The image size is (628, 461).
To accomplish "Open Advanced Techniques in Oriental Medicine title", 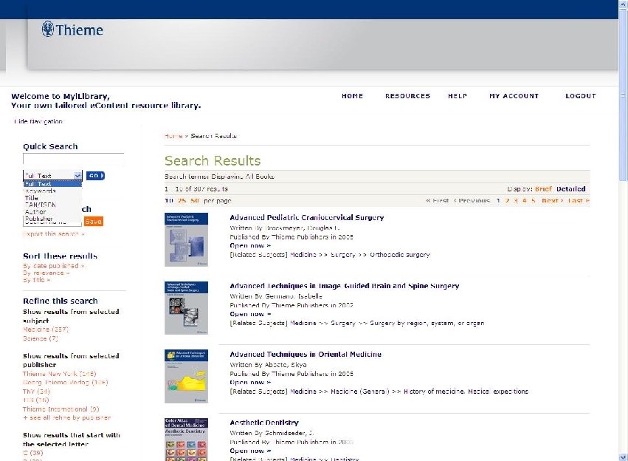I will [x=306, y=355].
